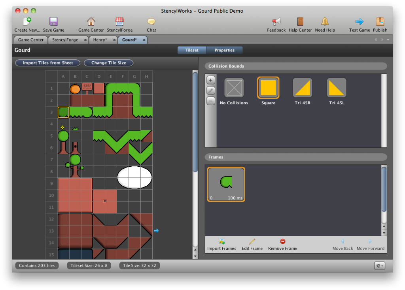Choose the Tri 45R collision shape
Viewport: 405px width, 290px height.
[303, 88]
